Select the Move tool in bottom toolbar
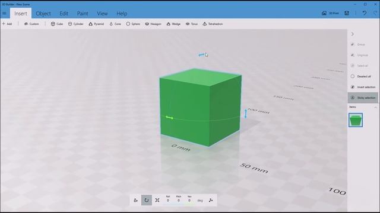 coord(136,200)
